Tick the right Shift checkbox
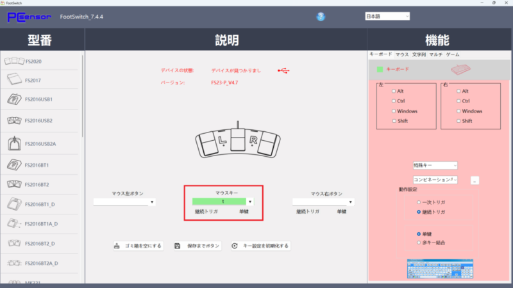 458,121
